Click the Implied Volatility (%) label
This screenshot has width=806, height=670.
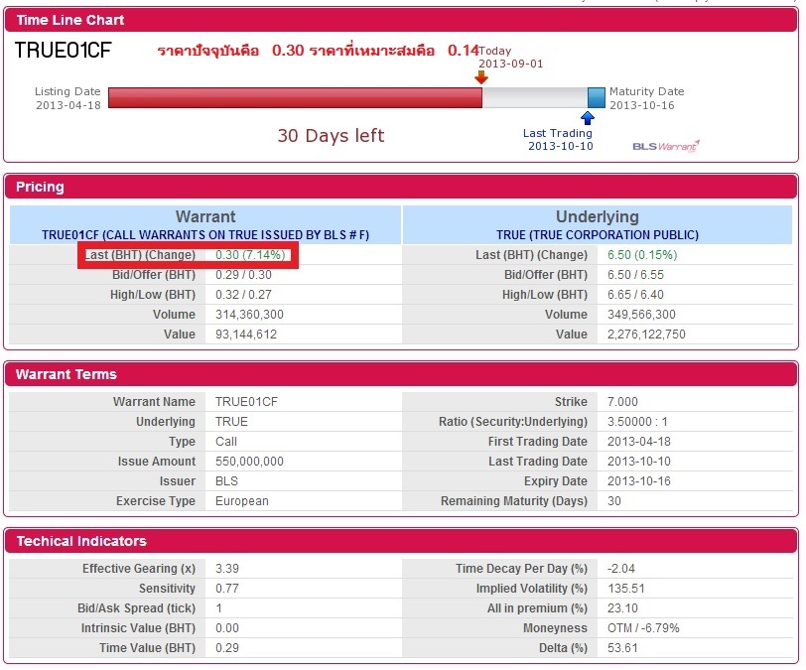click(x=531, y=589)
